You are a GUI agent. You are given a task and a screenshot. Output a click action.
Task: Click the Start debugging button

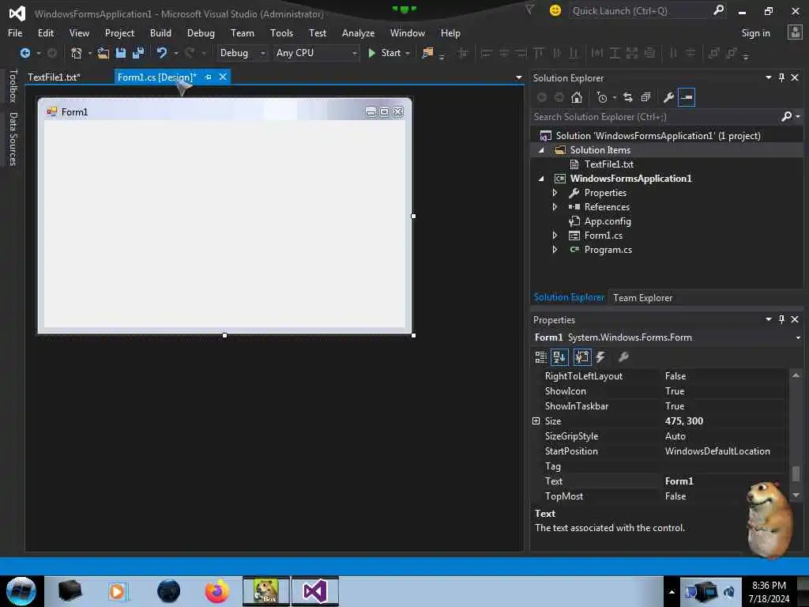(385, 53)
